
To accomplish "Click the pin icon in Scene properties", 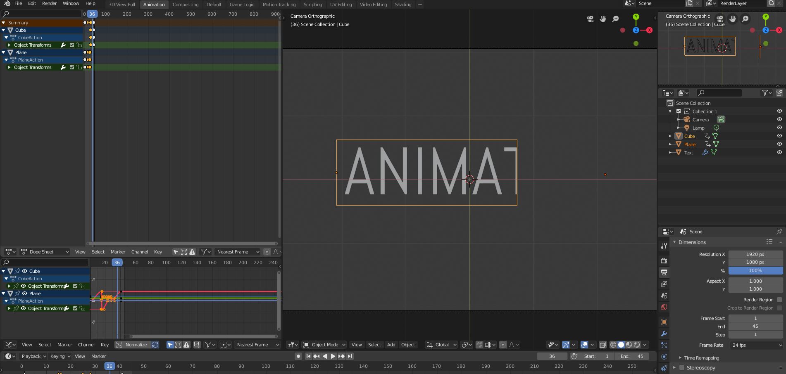I will (779, 232).
